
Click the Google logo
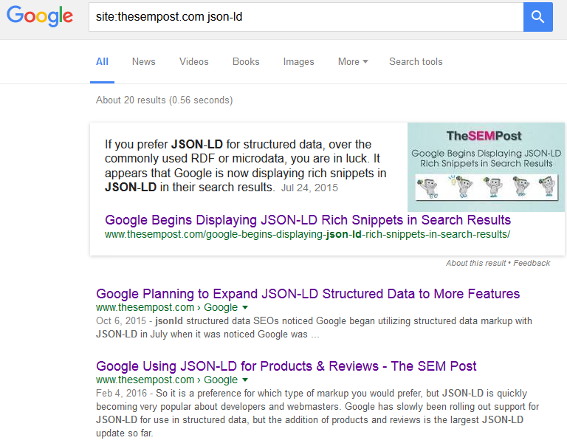point(40,16)
